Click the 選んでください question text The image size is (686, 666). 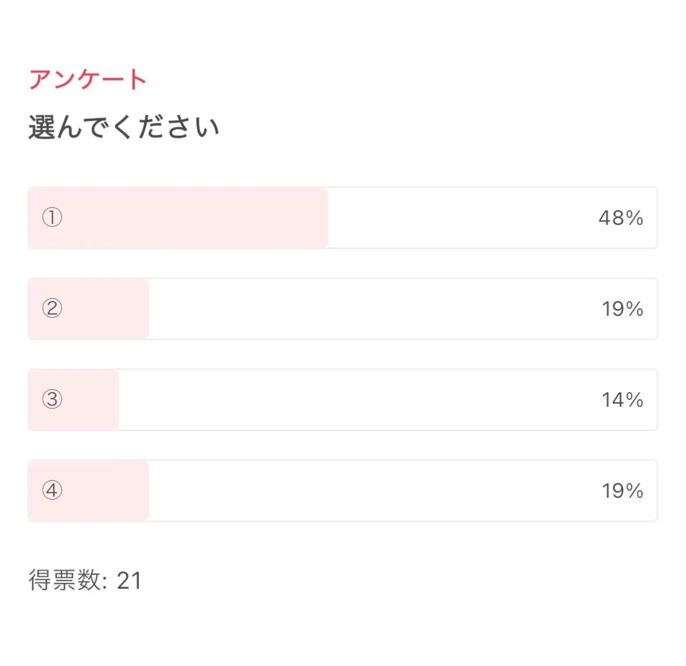(123, 127)
